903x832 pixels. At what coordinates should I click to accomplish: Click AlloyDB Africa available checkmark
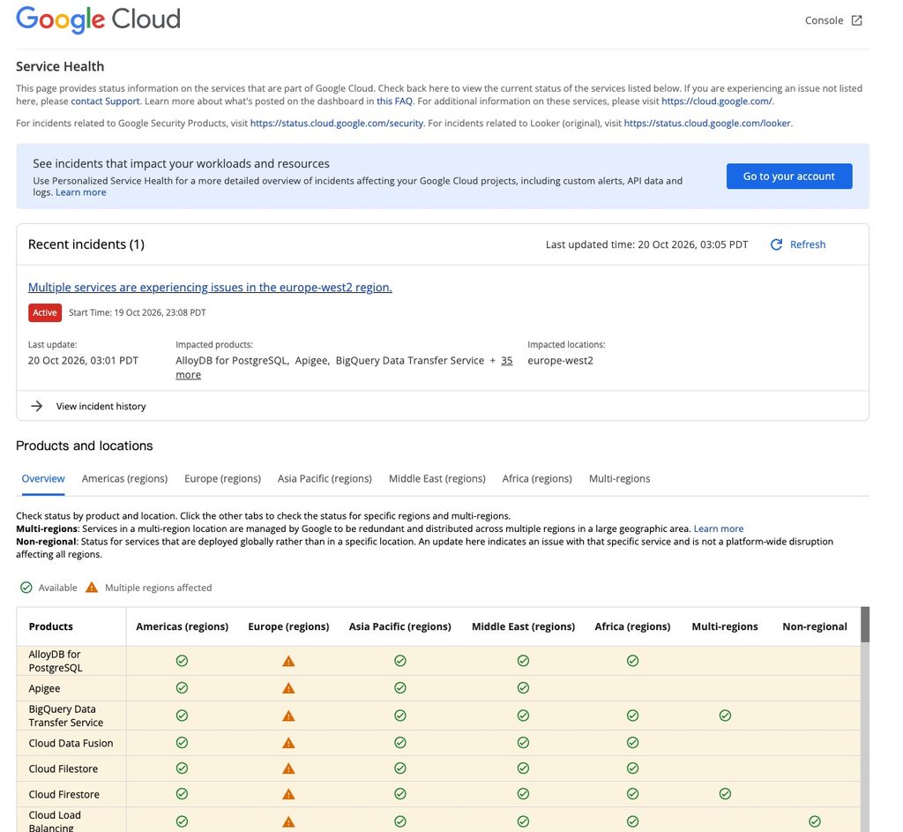(632, 660)
